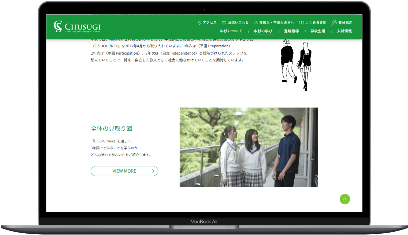Screen dimensions: 408x235
Task: Click the Chusugi school logo
Action: 77,26
